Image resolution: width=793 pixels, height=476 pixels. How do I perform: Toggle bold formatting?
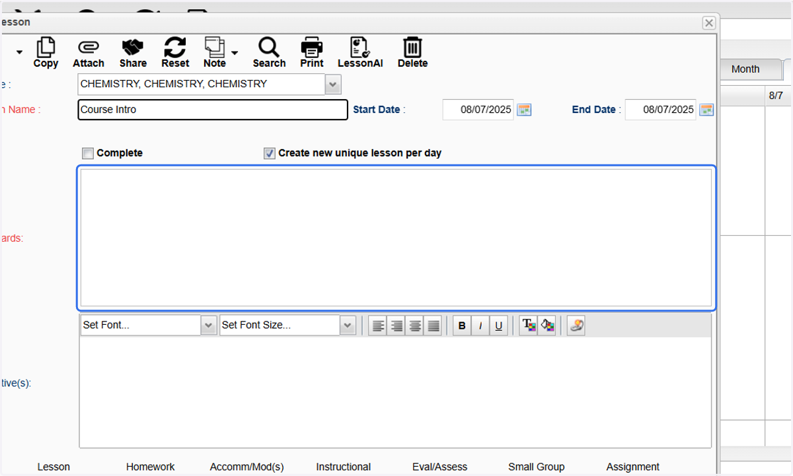click(x=462, y=325)
